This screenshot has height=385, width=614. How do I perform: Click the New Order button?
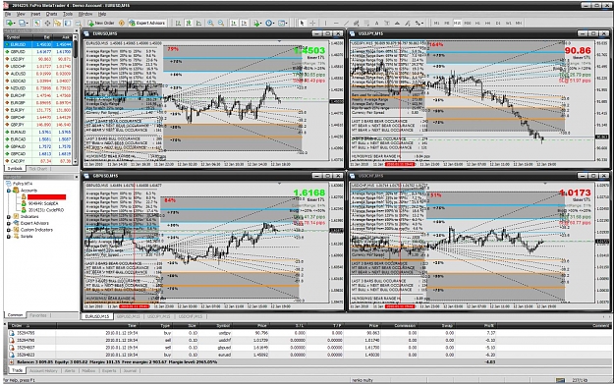coord(101,24)
